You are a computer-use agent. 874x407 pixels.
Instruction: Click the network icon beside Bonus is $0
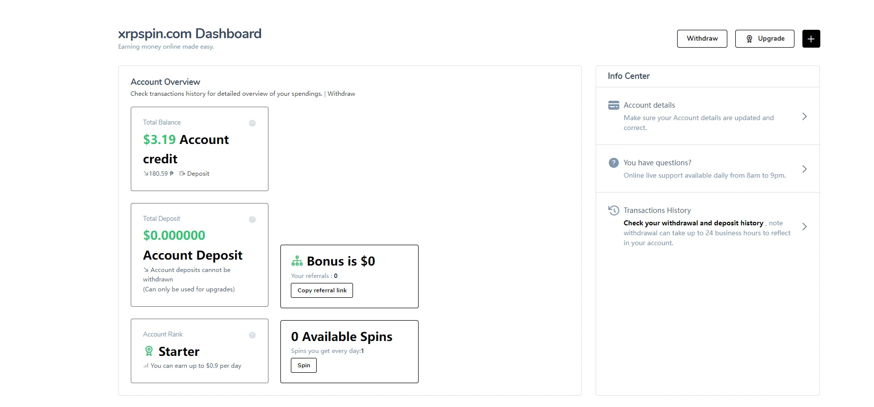pyautogui.click(x=297, y=261)
